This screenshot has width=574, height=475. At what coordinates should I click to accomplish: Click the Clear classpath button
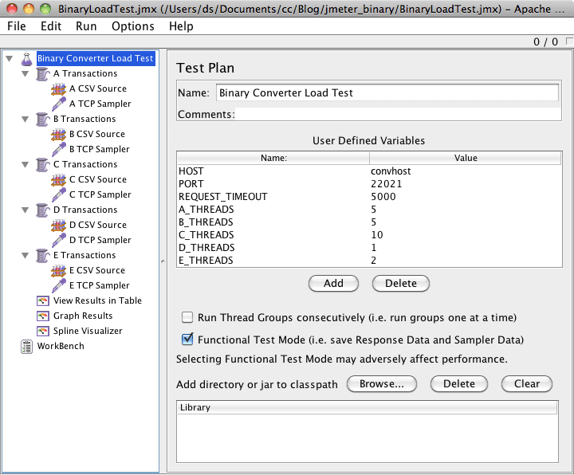(x=526, y=383)
